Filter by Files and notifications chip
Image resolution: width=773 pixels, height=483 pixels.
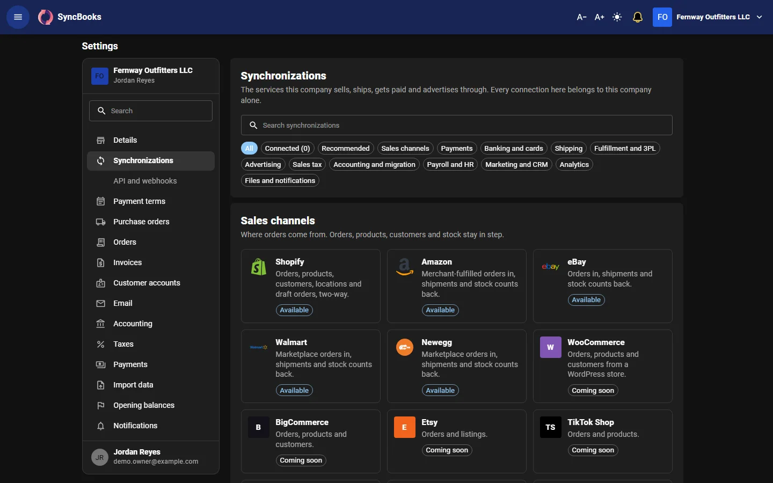(280, 180)
